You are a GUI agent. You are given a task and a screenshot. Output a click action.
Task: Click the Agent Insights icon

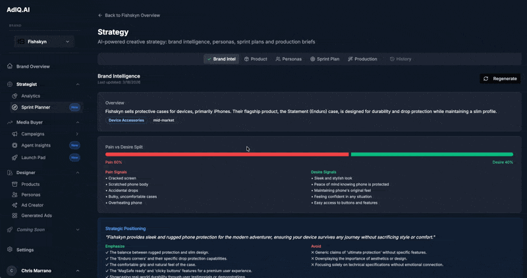point(14,145)
